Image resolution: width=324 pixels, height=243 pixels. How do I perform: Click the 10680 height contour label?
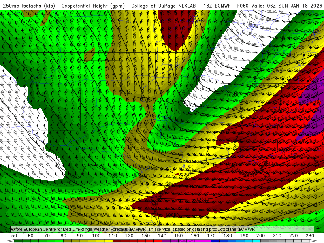pos(173,215)
